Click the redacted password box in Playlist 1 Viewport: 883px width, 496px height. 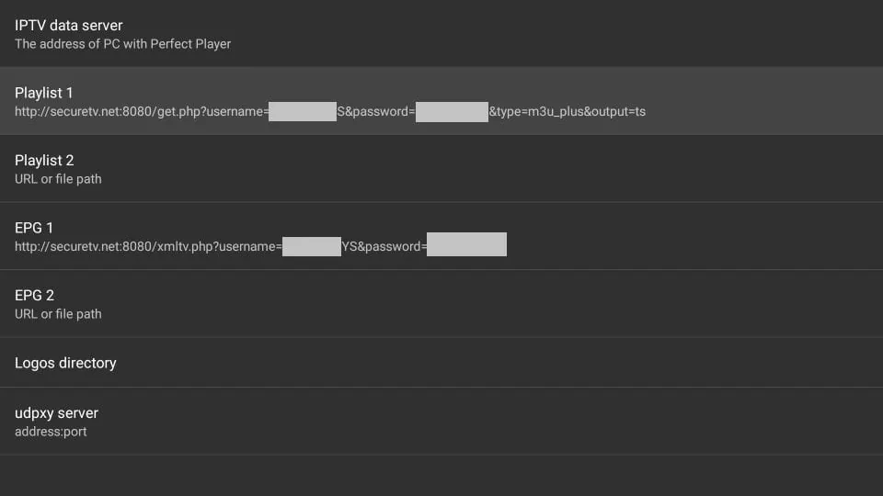tap(451, 112)
